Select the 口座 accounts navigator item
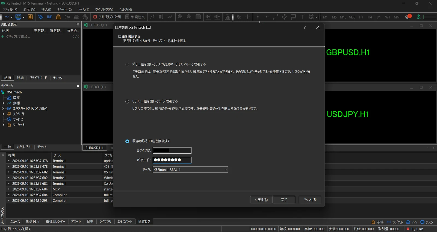This screenshot has height=232, width=437. click(x=16, y=98)
